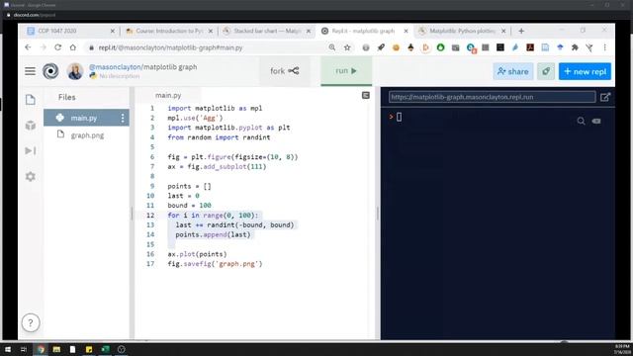The width and height of the screenshot is (633, 356).
Task: Open the @masonclayton profile link
Action: (x=115, y=67)
